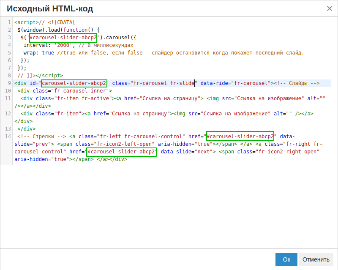Click class value 'fr-carousel fr-slide'
This screenshot has width=338, height=270.
[164, 83]
